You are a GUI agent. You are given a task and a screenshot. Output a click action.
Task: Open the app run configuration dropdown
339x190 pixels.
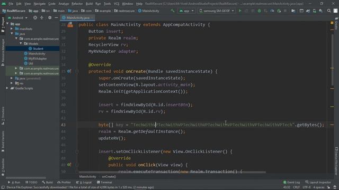pos(186,11)
